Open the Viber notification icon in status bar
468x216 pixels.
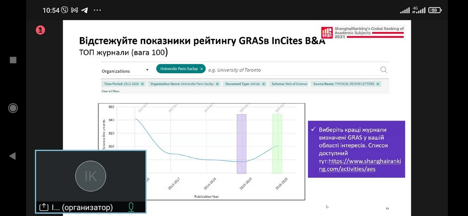click(x=64, y=10)
